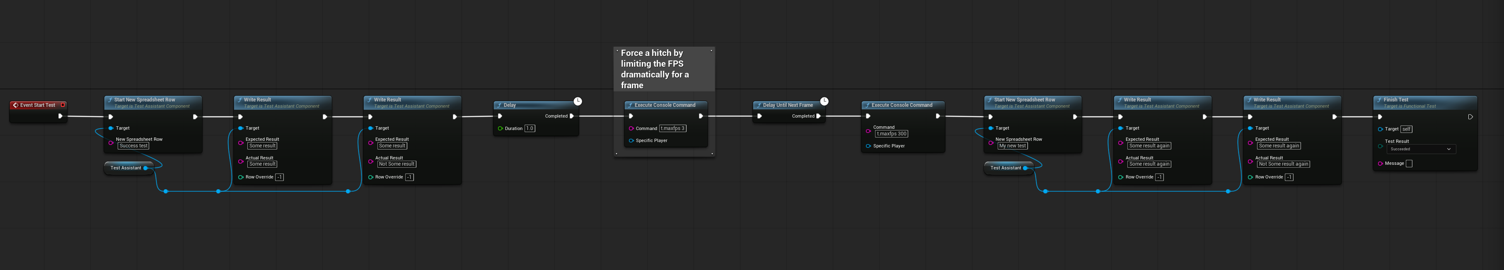Click the Event Start Test diamond icon
The height and width of the screenshot is (270, 1504).
16,106
